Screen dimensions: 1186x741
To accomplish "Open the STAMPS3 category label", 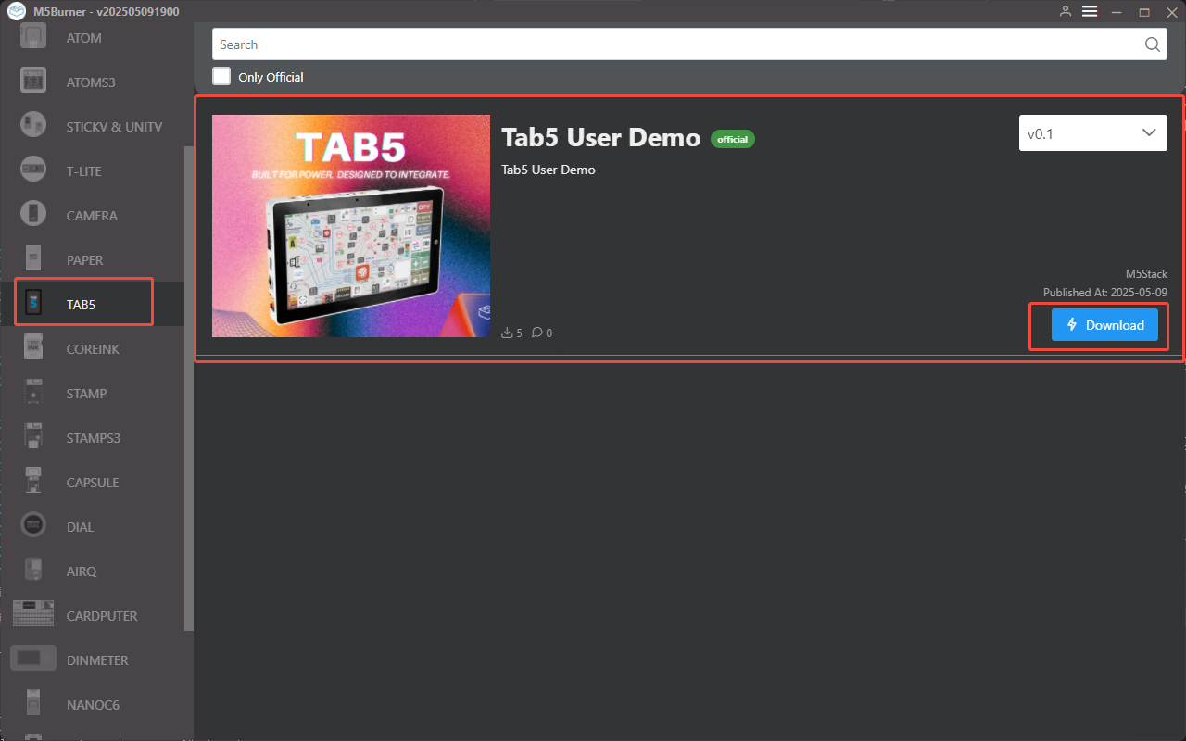I will (94, 438).
